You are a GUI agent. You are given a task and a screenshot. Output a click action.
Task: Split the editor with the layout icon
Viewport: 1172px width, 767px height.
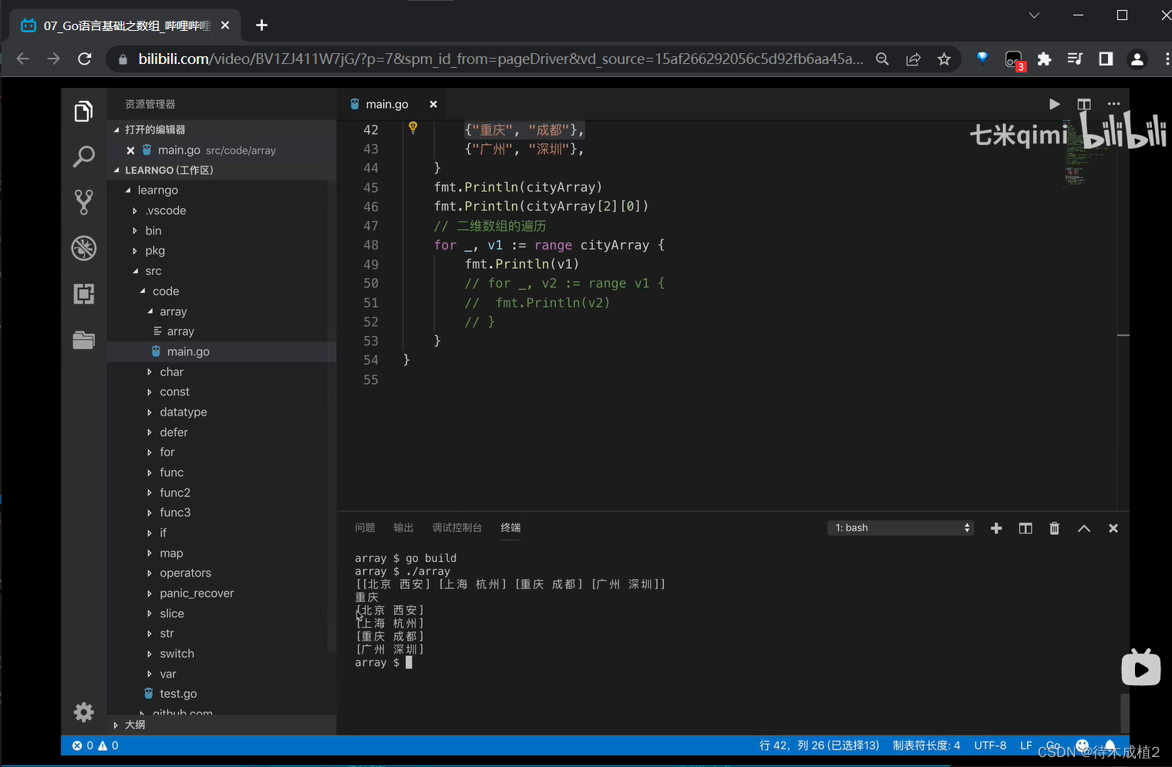tap(1084, 104)
